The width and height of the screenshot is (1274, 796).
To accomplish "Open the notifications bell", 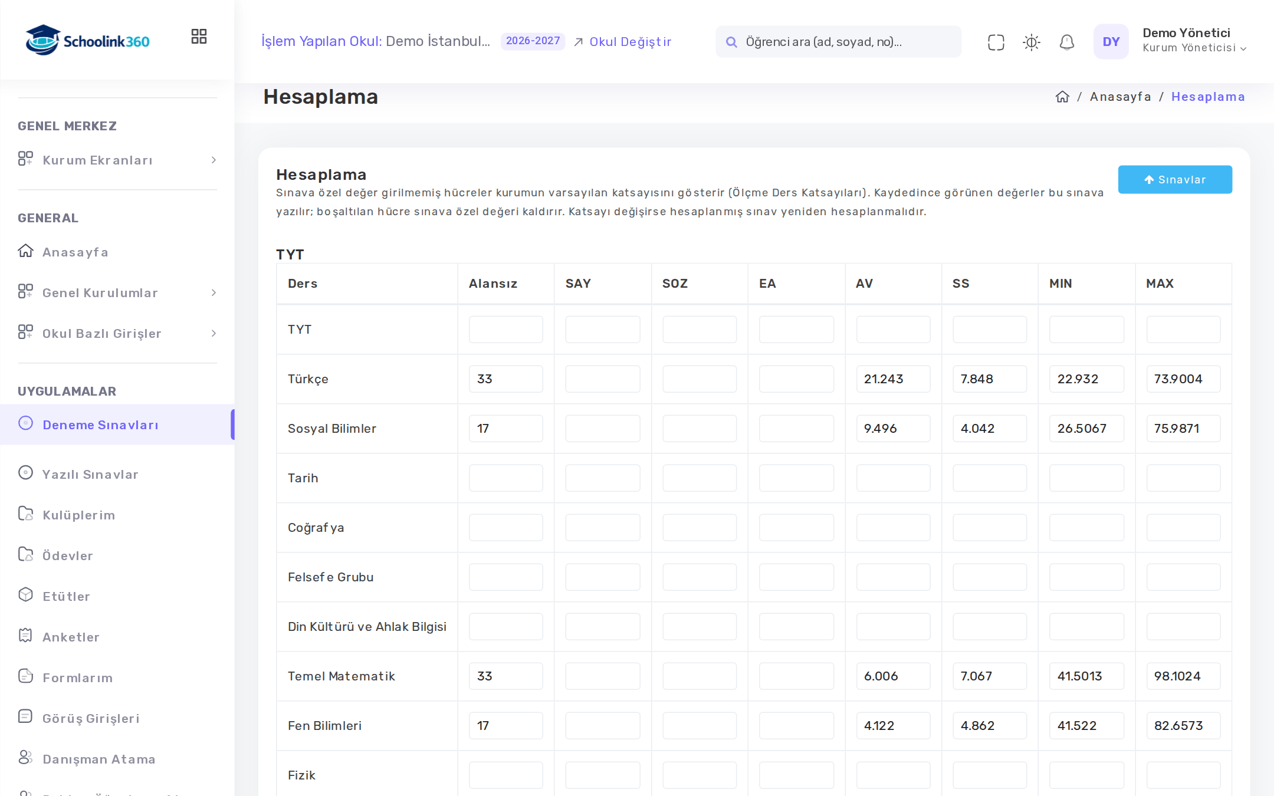I will [1066, 42].
